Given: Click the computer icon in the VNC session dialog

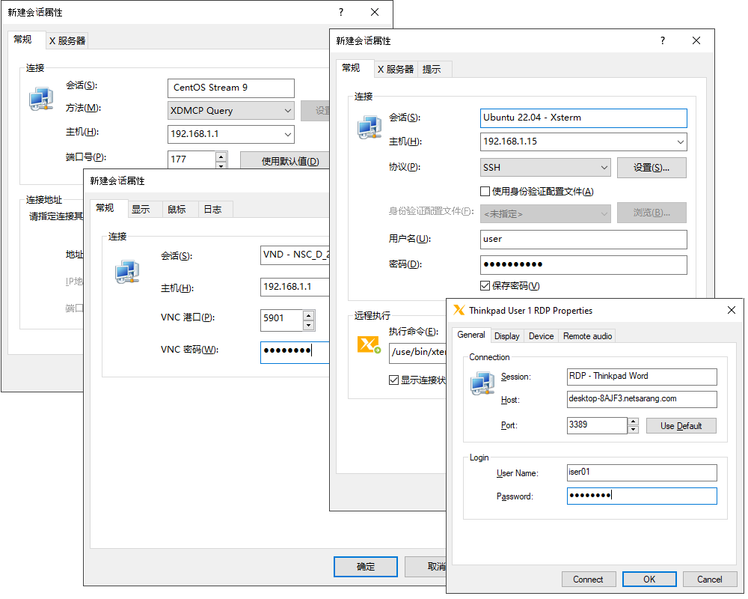Looking at the screenshot, I should click(x=127, y=272).
